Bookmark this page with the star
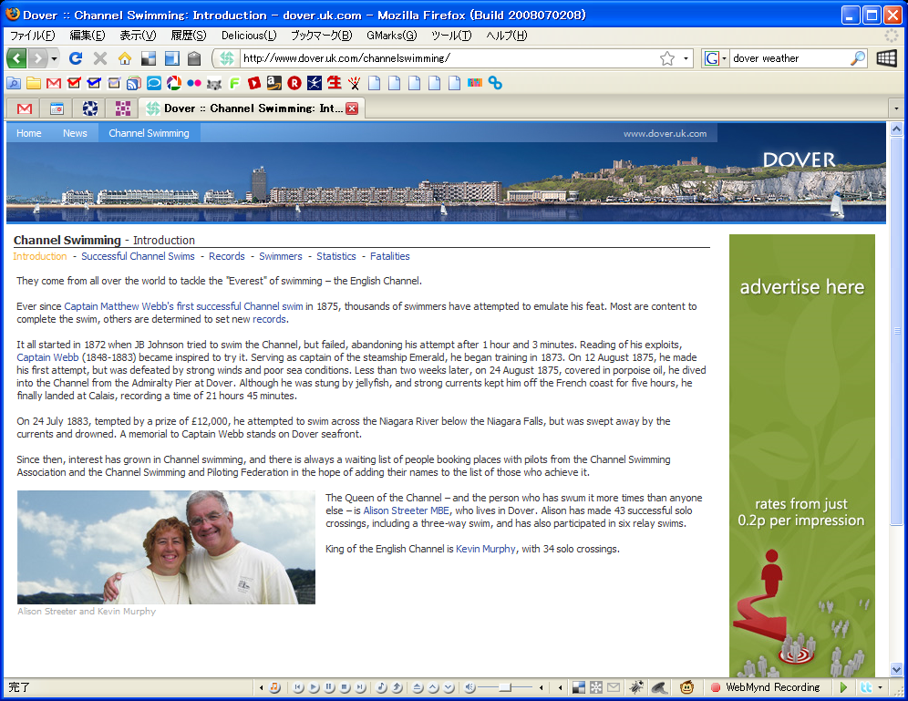 (667, 58)
